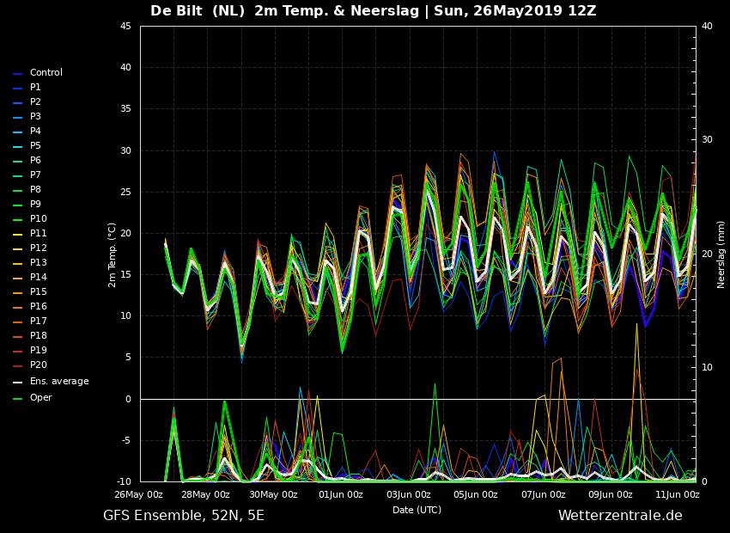Click the P20 legend label
This screenshot has height=533, width=730.
[x=39, y=365]
